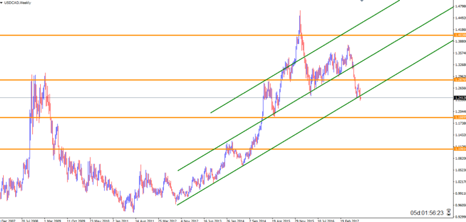Image resolution: width=466 pixels, height=222 pixels.
Task: Click the orange 1.4038 price tag on axis
Action: click(x=460, y=35)
